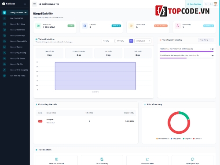The image size is (220, 165).
Task: Open Cấu Hình Hệ Thống page
Action: click(15, 76)
